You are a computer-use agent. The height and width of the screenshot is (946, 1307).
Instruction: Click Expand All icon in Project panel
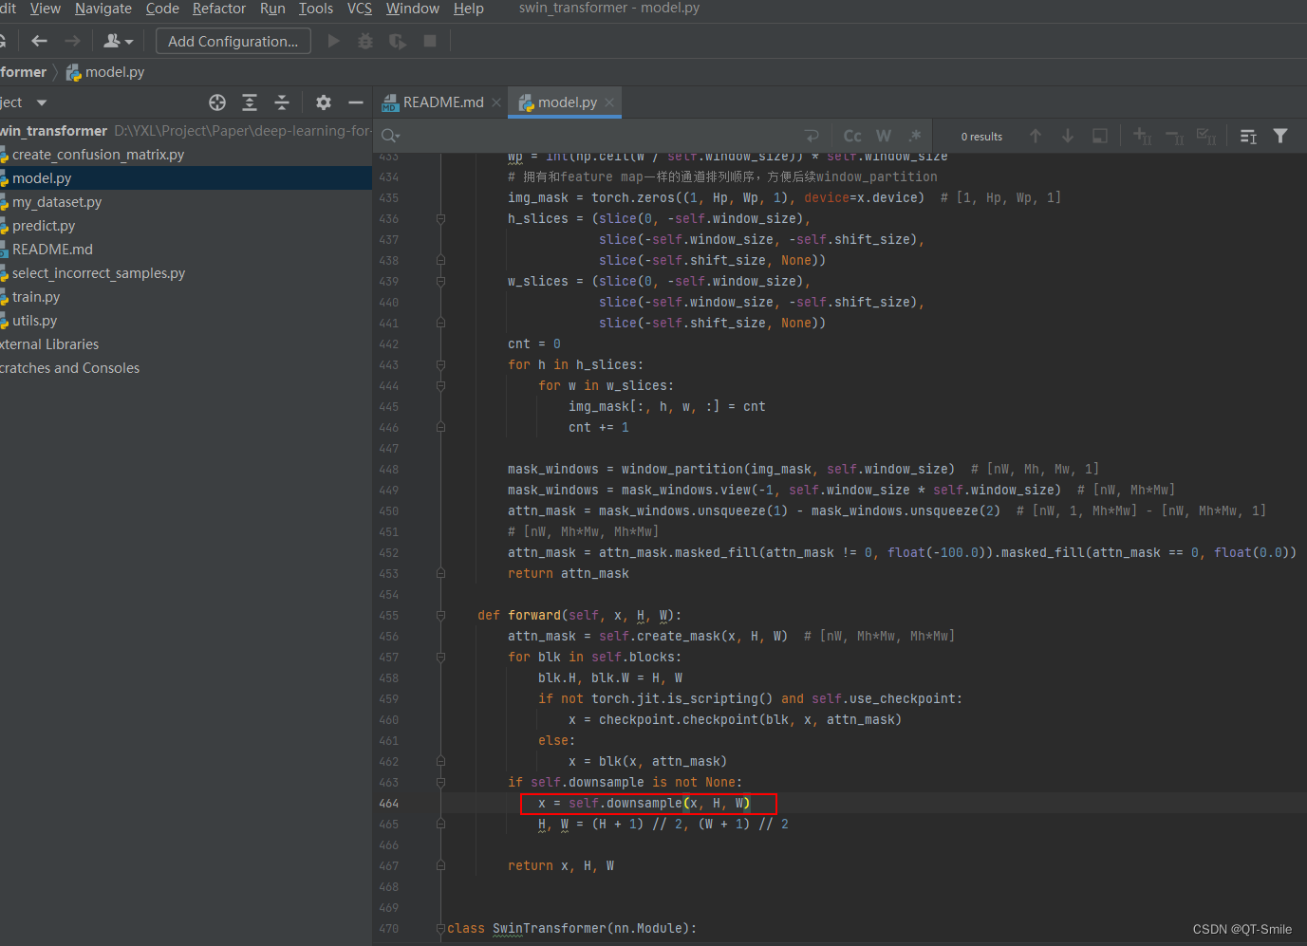click(x=250, y=102)
